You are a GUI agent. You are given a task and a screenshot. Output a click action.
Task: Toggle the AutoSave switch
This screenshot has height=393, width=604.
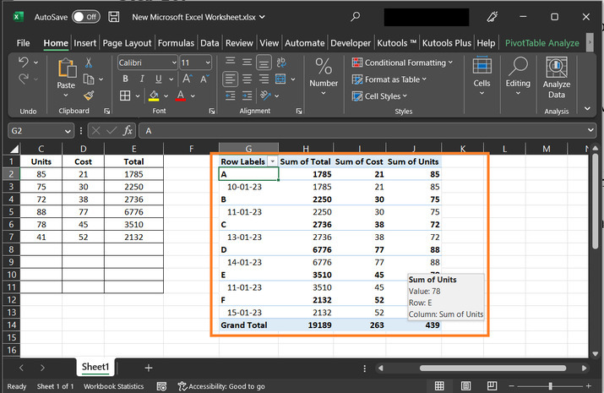pyautogui.click(x=84, y=17)
